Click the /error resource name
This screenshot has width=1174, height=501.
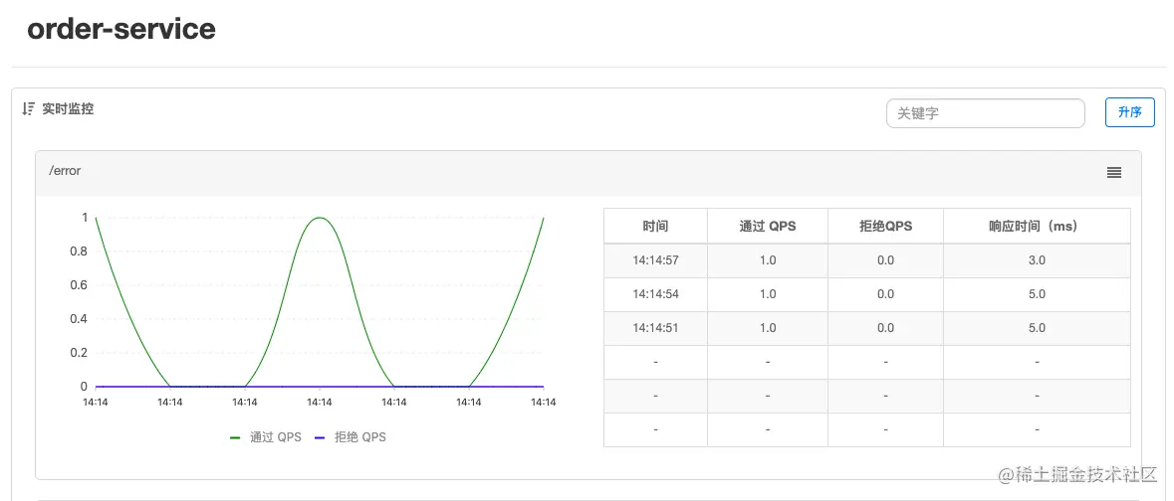65,171
